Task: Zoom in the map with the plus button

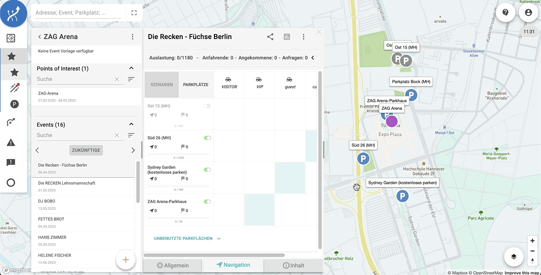Action: 532,241
